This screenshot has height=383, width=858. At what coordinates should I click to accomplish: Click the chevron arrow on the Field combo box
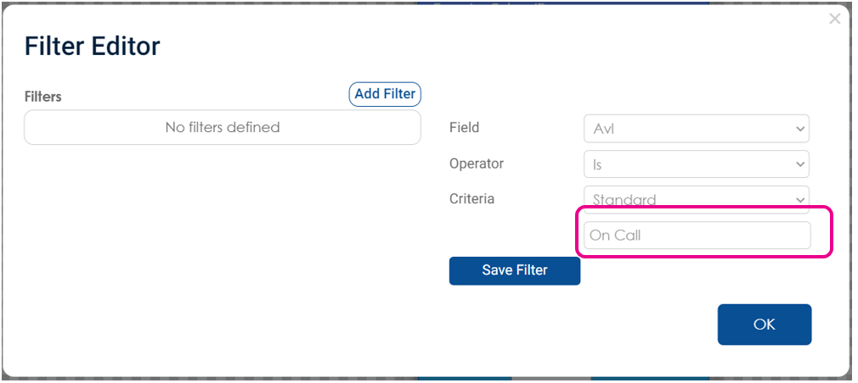[x=800, y=130]
